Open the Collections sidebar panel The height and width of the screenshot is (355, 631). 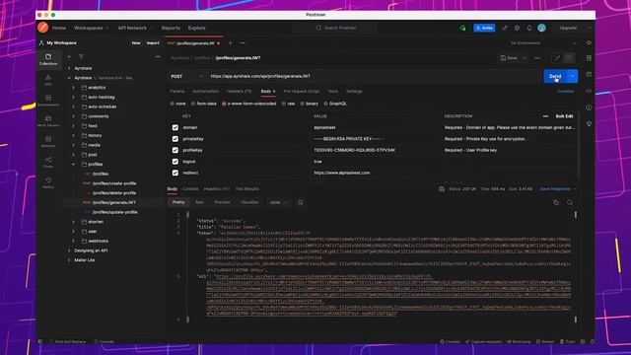pyautogui.click(x=48, y=59)
